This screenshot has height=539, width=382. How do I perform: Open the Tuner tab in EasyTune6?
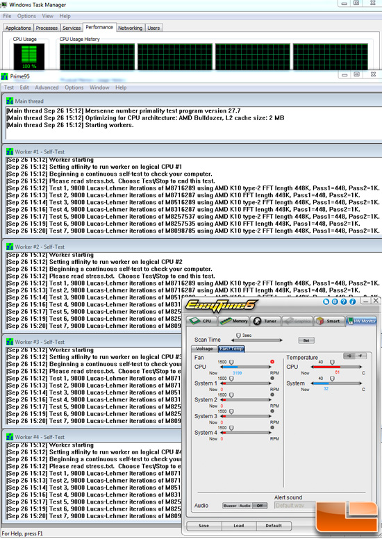tap(265, 321)
